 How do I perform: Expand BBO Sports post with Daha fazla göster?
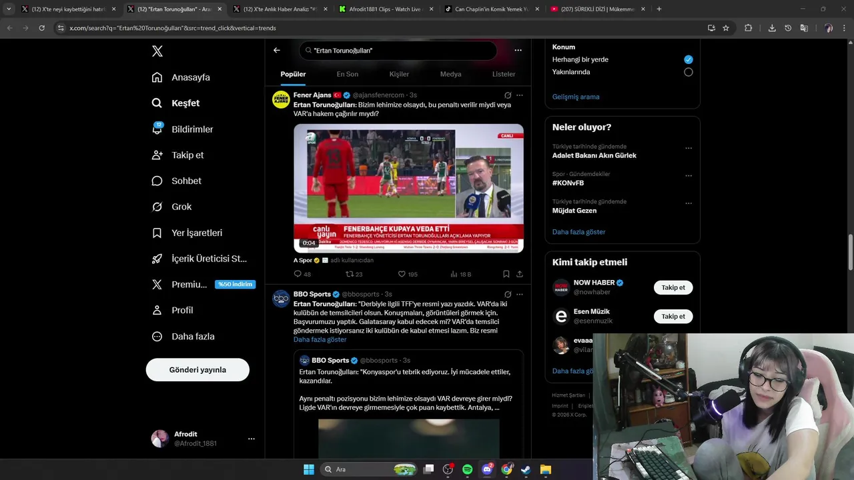pos(320,339)
